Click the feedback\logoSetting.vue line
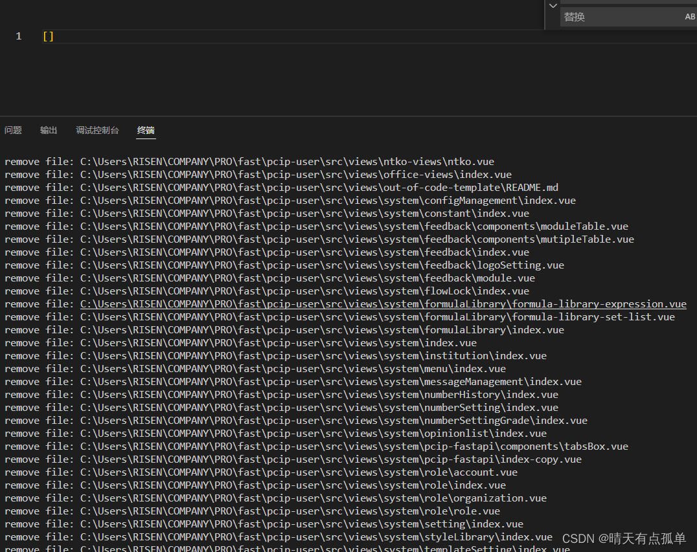The height and width of the screenshot is (552, 697). click(x=284, y=265)
